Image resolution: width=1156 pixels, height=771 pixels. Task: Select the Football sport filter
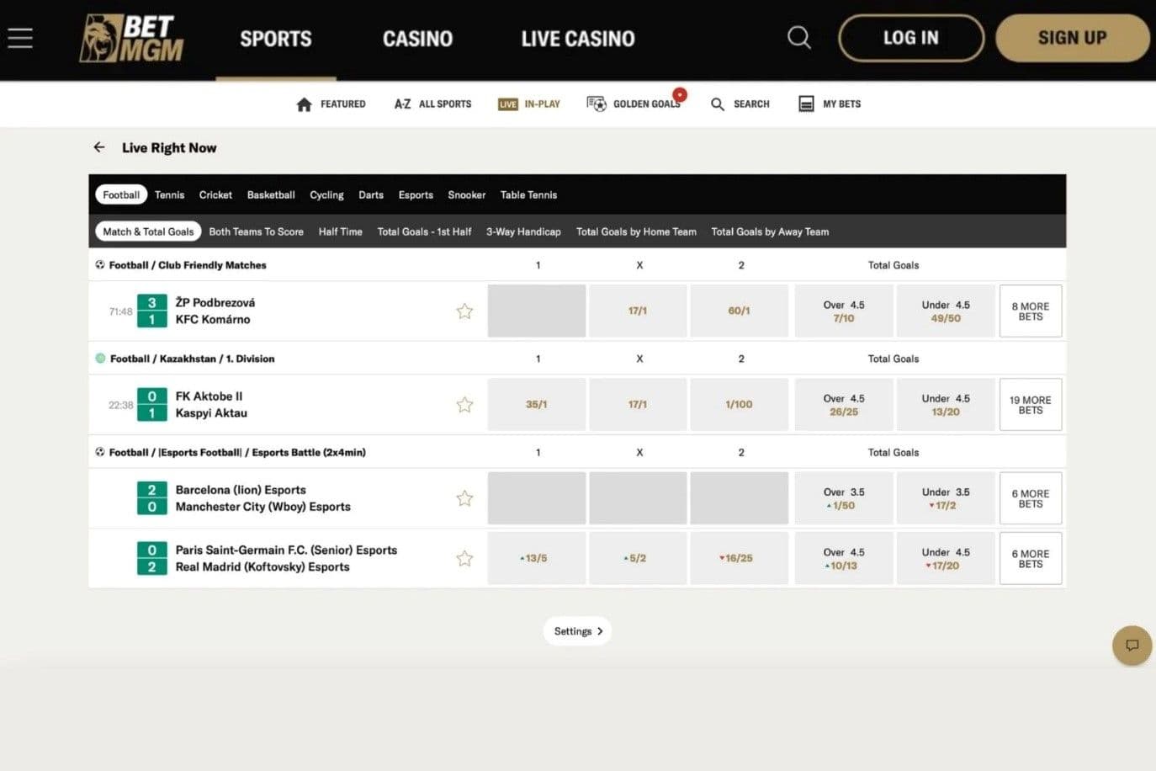tap(121, 194)
